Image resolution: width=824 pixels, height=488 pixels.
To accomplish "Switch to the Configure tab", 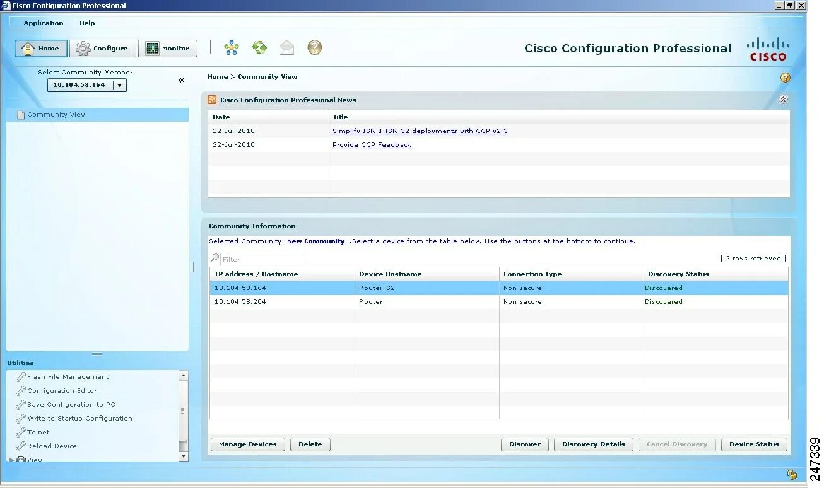I will pyautogui.click(x=102, y=49).
